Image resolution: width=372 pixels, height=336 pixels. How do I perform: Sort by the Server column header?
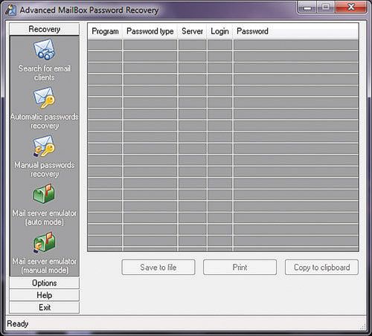(192, 31)
